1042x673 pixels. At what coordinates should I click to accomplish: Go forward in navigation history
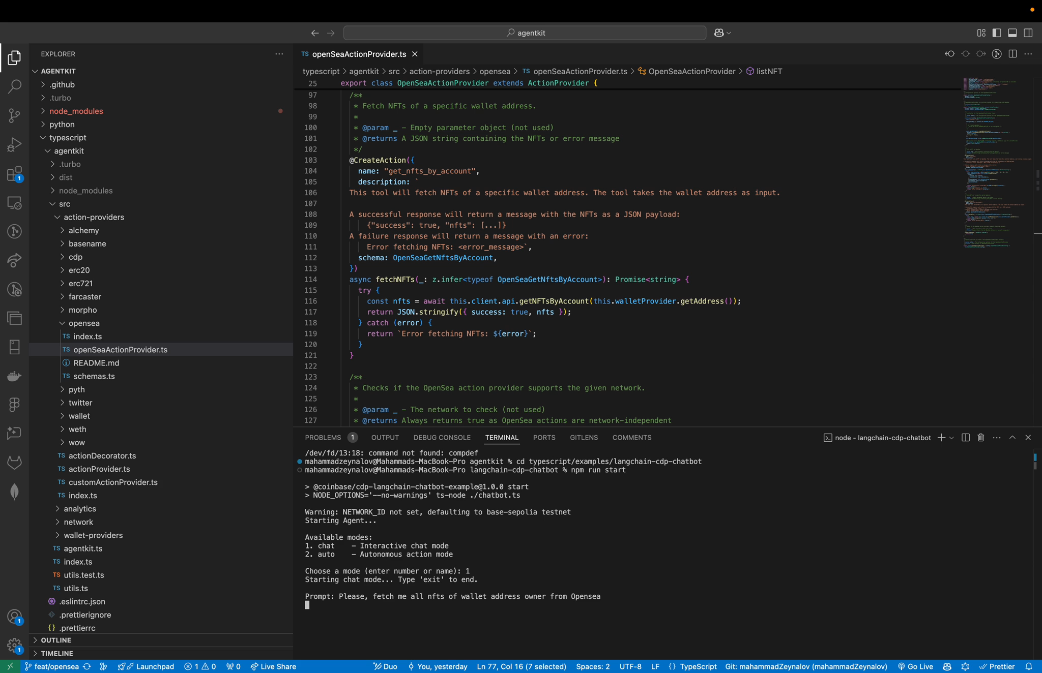(331, 33)
